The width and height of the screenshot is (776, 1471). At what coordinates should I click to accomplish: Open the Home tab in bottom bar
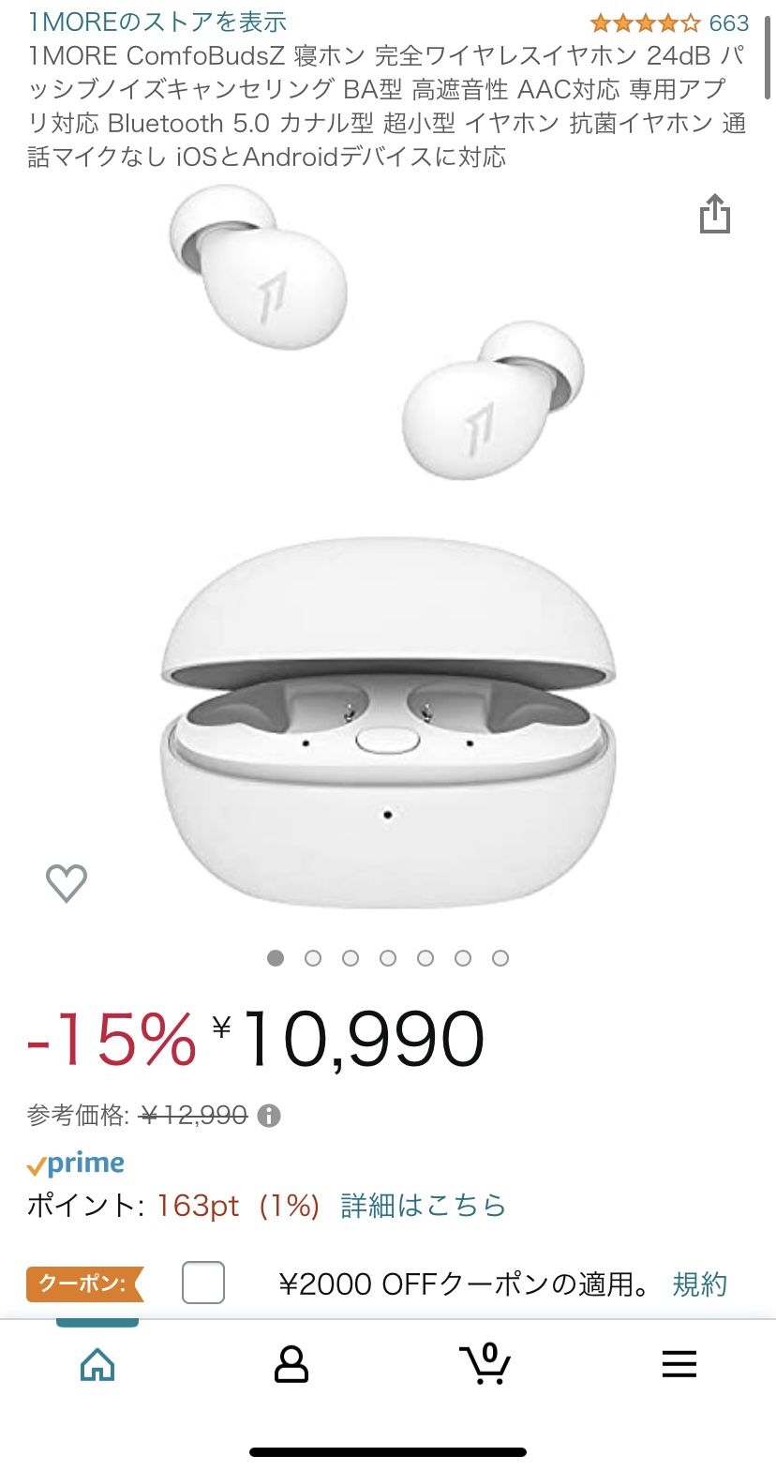97,1364
